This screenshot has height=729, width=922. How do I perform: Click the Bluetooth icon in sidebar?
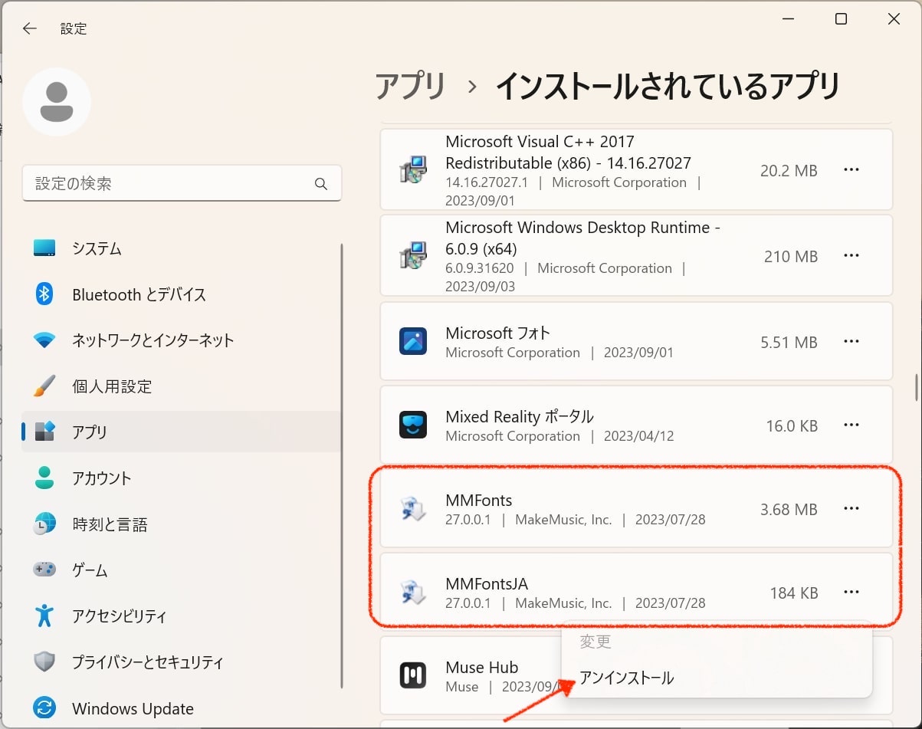(44, 294)
